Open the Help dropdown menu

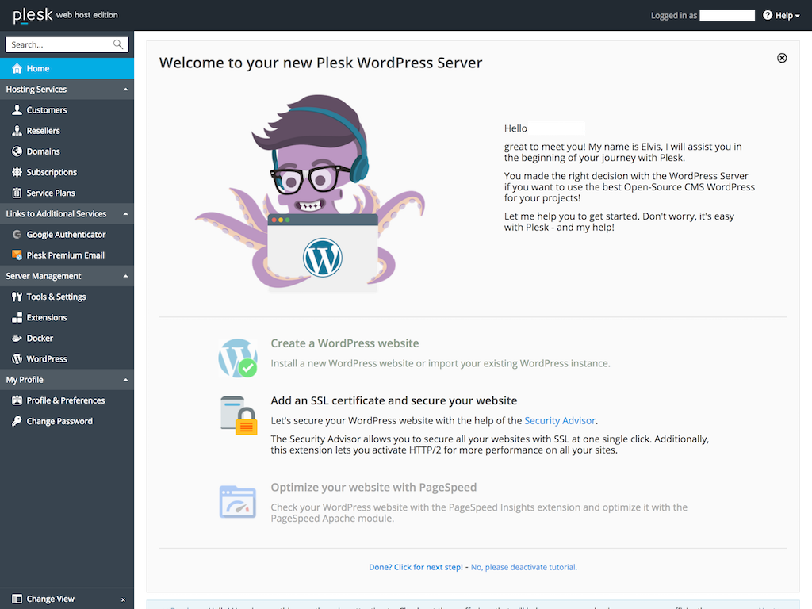pos(781,16)
